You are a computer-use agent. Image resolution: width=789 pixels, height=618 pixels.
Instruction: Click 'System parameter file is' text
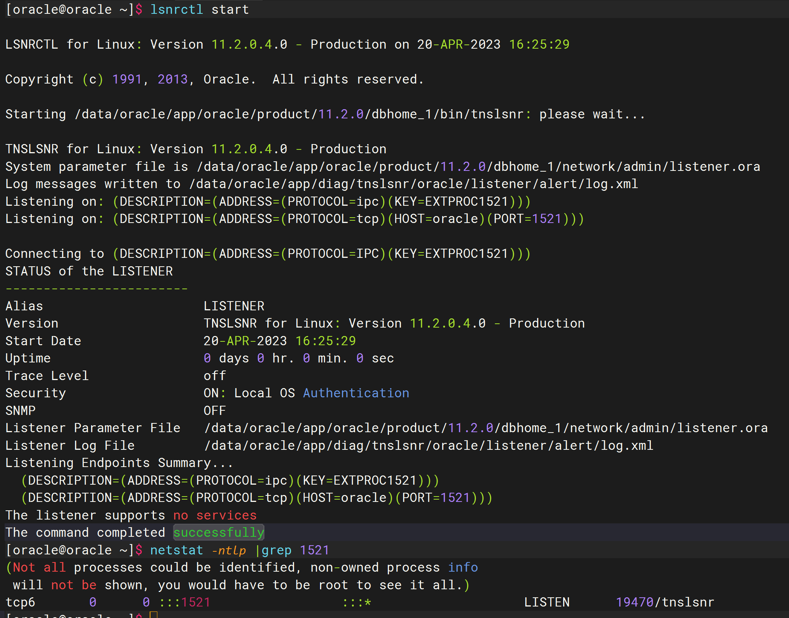97,167
